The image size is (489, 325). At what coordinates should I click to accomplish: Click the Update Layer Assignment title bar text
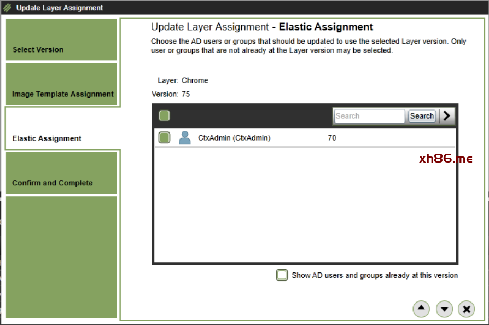click(x=60, y=8)
